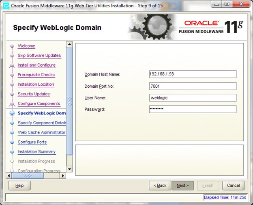Screen dimensions: 253x205
Task: Click the Help button
Action: tap(19, 186)
